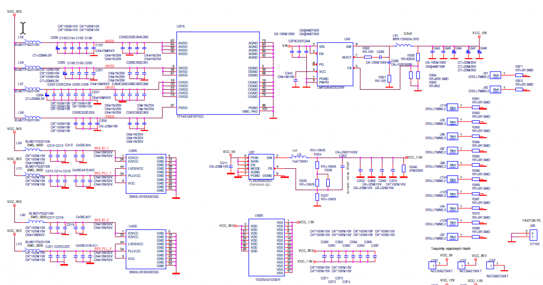Select the L60 inductor designator
Viewport: 543px width, 285px height.
pos(23,214)
